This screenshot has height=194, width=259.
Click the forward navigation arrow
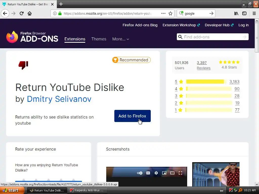13,13
